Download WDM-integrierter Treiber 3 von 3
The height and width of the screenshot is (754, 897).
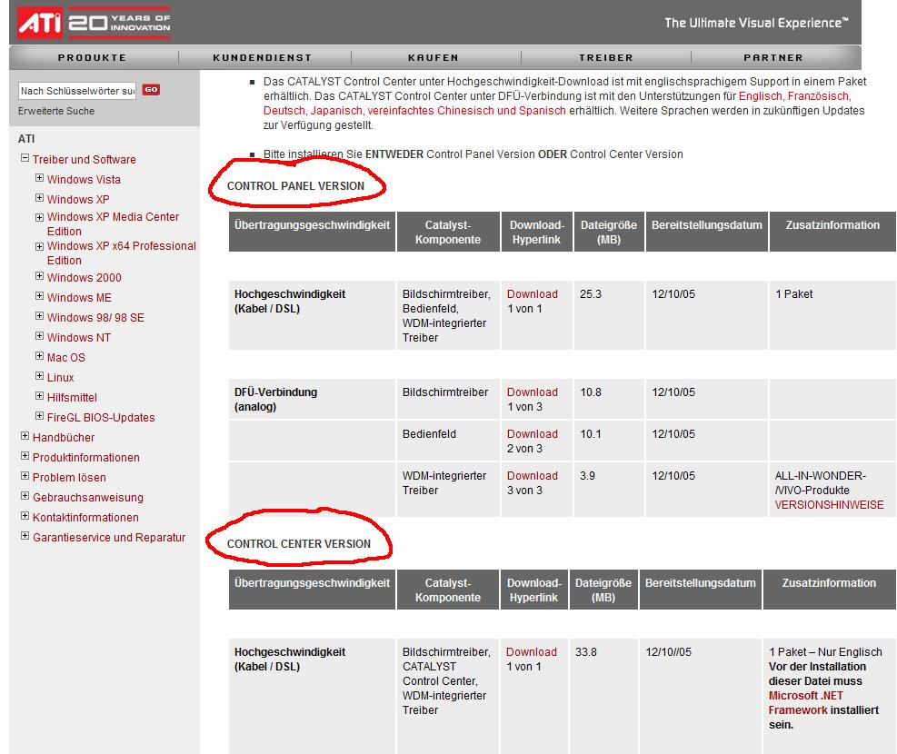point(532,476)
